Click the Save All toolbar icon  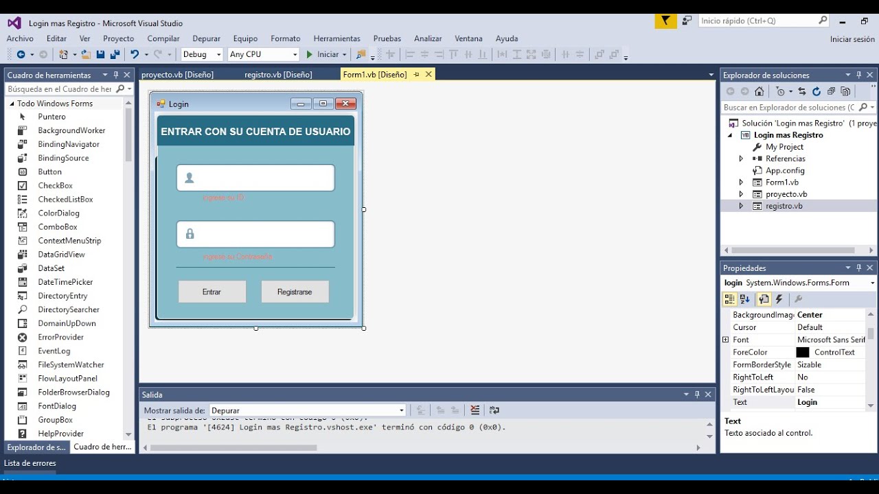click(115, 54)
